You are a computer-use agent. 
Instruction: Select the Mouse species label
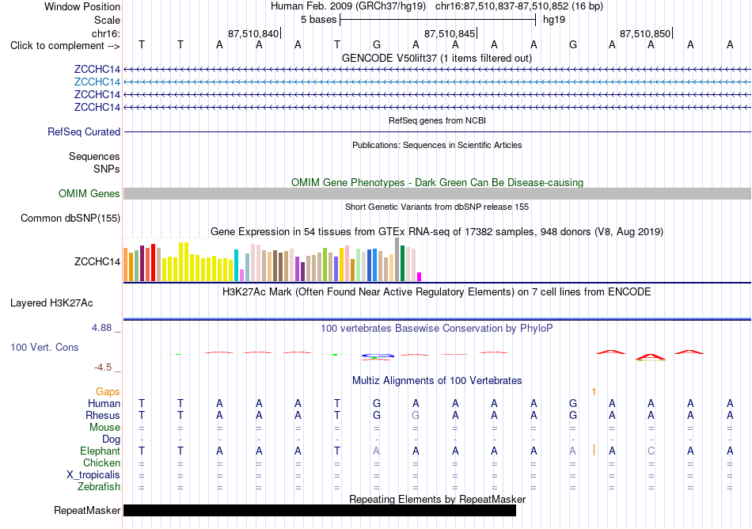104,428
